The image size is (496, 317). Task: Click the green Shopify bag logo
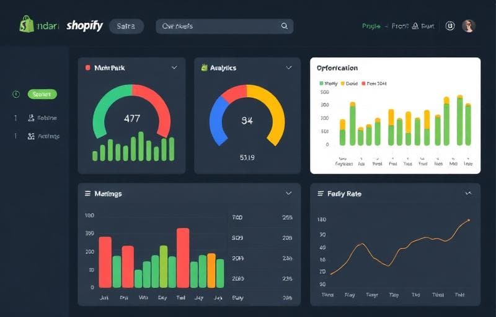(26, 25)
